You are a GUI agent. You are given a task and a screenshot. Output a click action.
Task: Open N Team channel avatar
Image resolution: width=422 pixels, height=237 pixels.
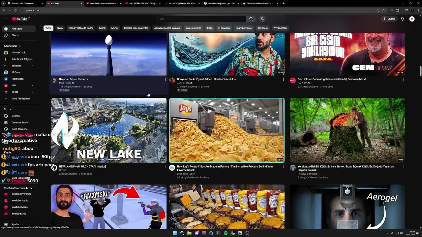pyautogui.click(x=54, y=168)
